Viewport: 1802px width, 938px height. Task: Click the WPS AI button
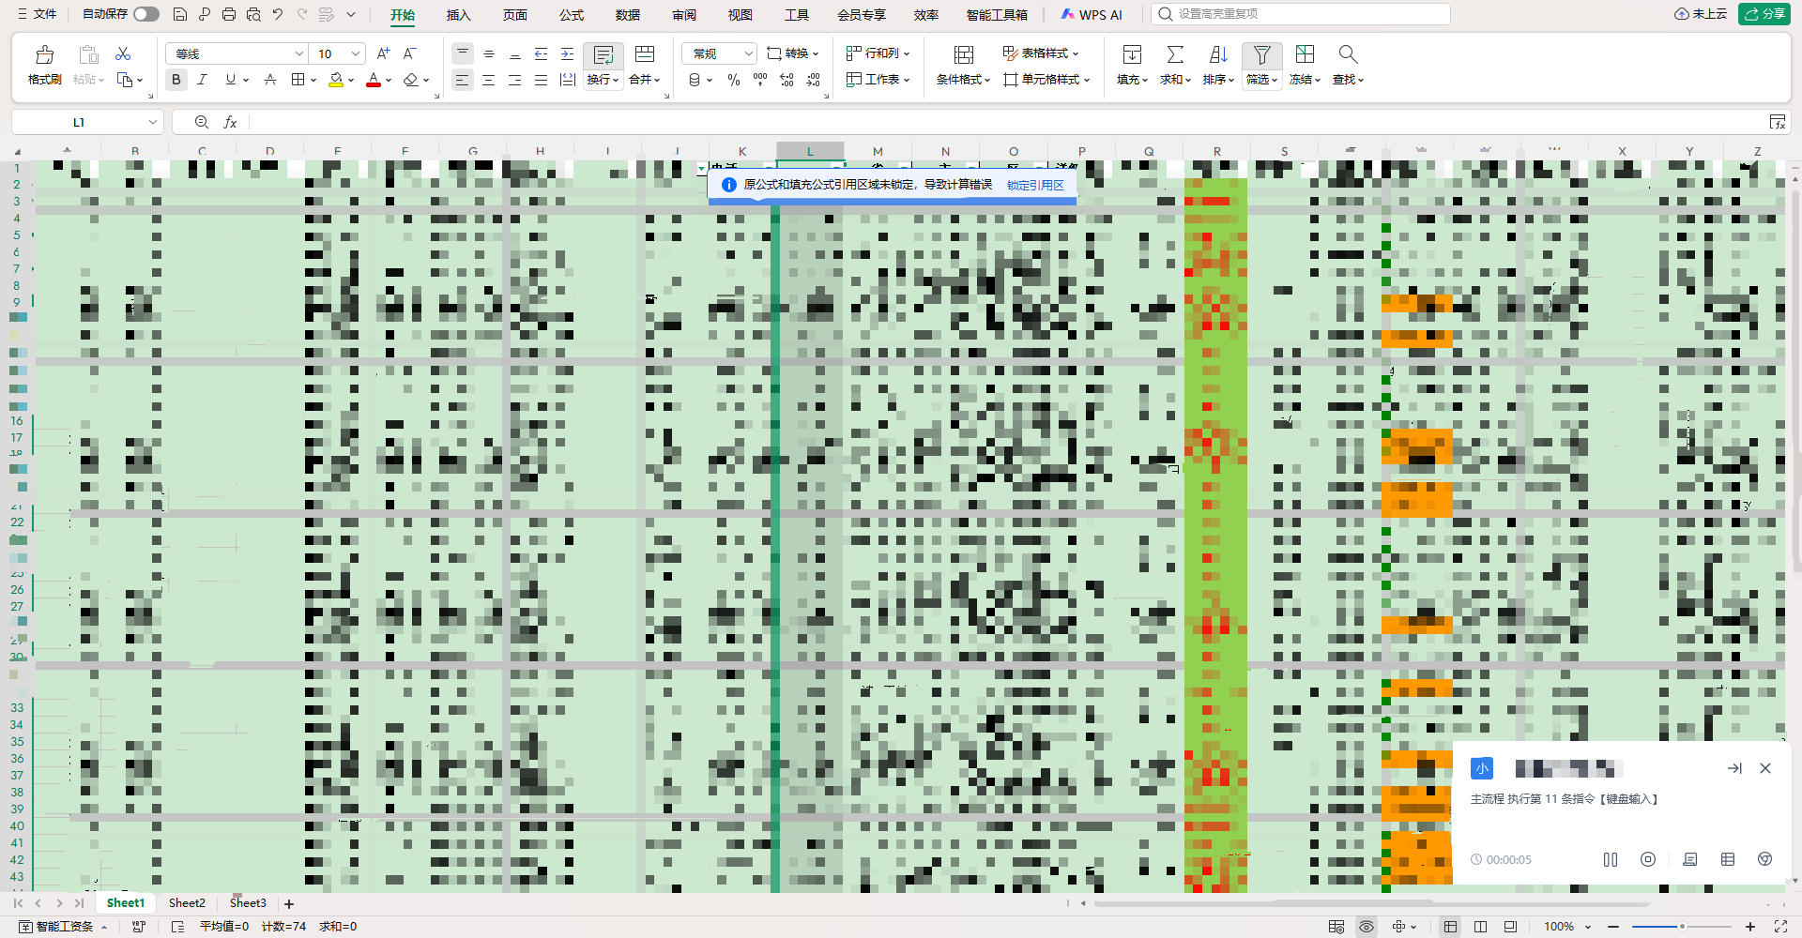pyautogui.click(x=1092, y=14)
